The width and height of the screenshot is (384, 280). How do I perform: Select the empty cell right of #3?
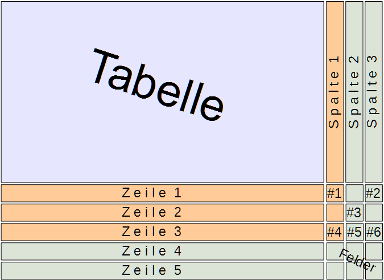(373, 213)
